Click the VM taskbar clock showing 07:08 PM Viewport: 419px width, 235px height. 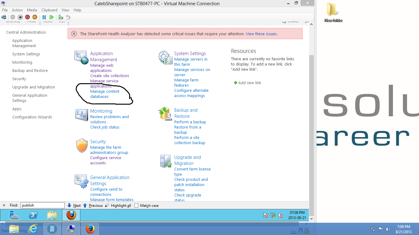296,215
